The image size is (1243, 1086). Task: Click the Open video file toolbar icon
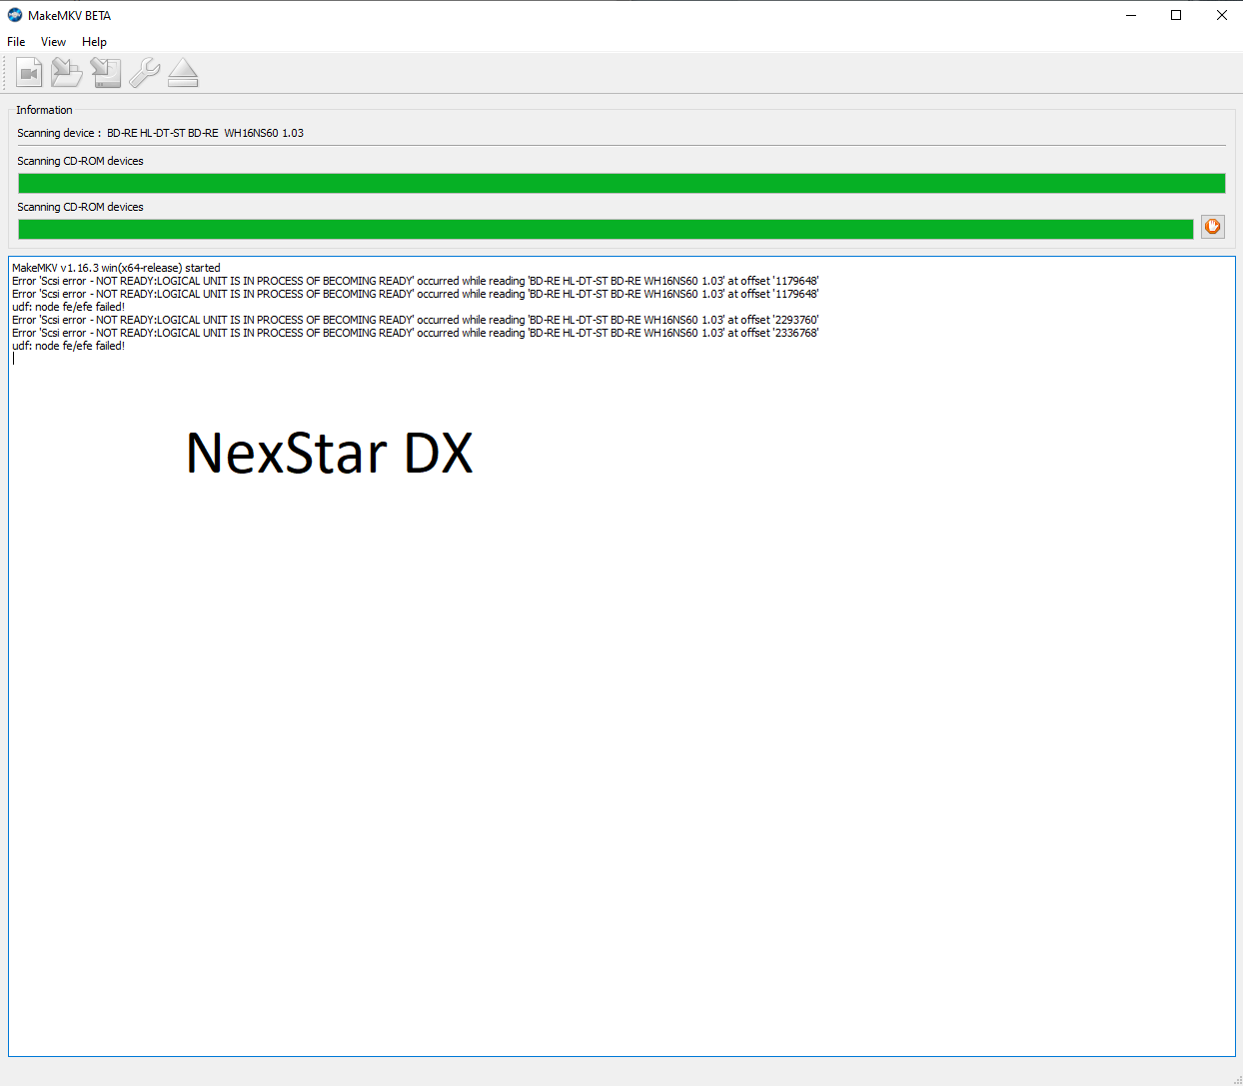tap(29, 73)
